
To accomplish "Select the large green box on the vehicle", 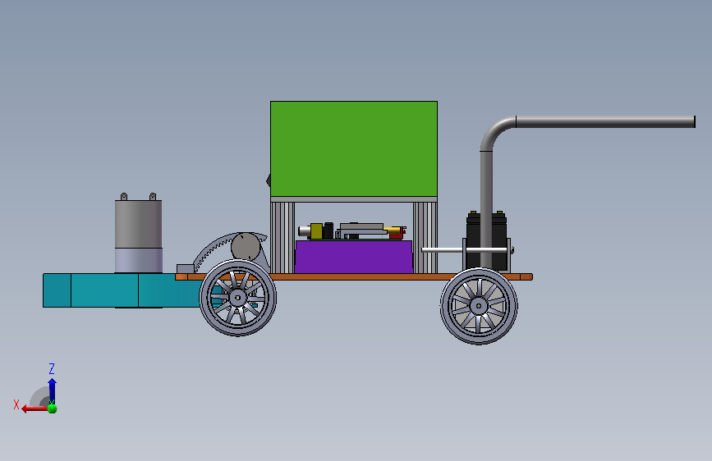I will (354, 148).
